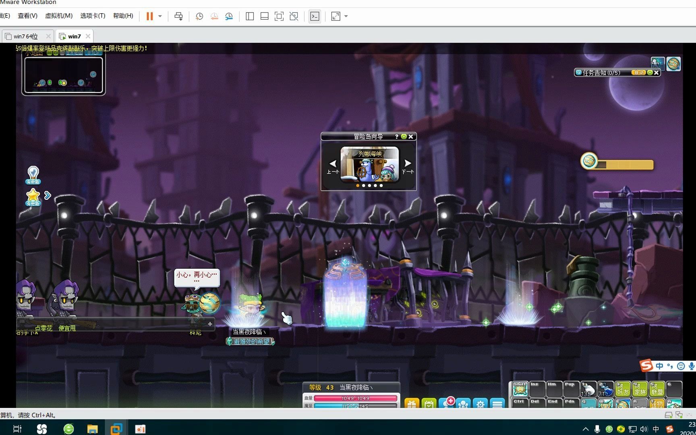This screenshot has width=696, height=435.
Task: Pause the virtual machine with the orange pause button
Action: [x=149, y=16]
